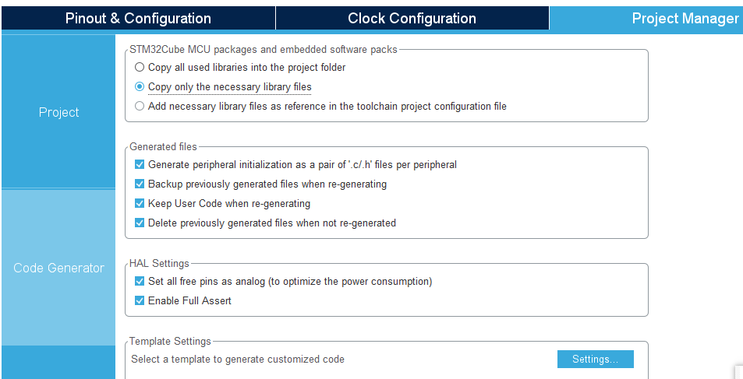743x379 pixels.
Task: Uncheck the 'Enable Full Assert' checkbox
Action: click(x=140, y=301)
